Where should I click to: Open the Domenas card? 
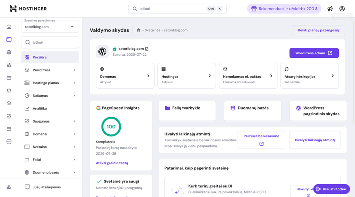125,76
